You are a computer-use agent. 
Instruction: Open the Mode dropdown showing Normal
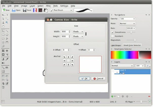pyautogui.click(x=127, y=24)
